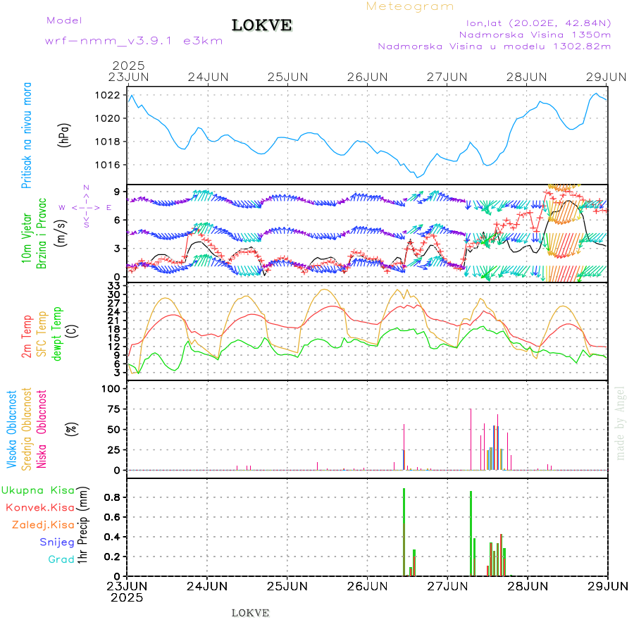
Task: Click the wrf-nmm_v3.9.1 e3km model label
Action: (134, 41)
